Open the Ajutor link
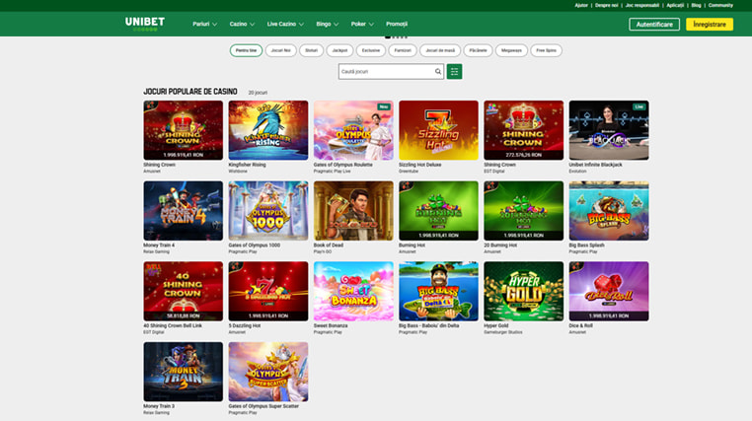Screen dimensions: 752x421 point(581,5)
